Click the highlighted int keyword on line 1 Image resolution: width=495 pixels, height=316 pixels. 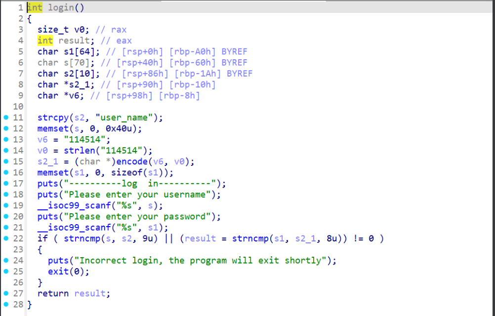35,8
